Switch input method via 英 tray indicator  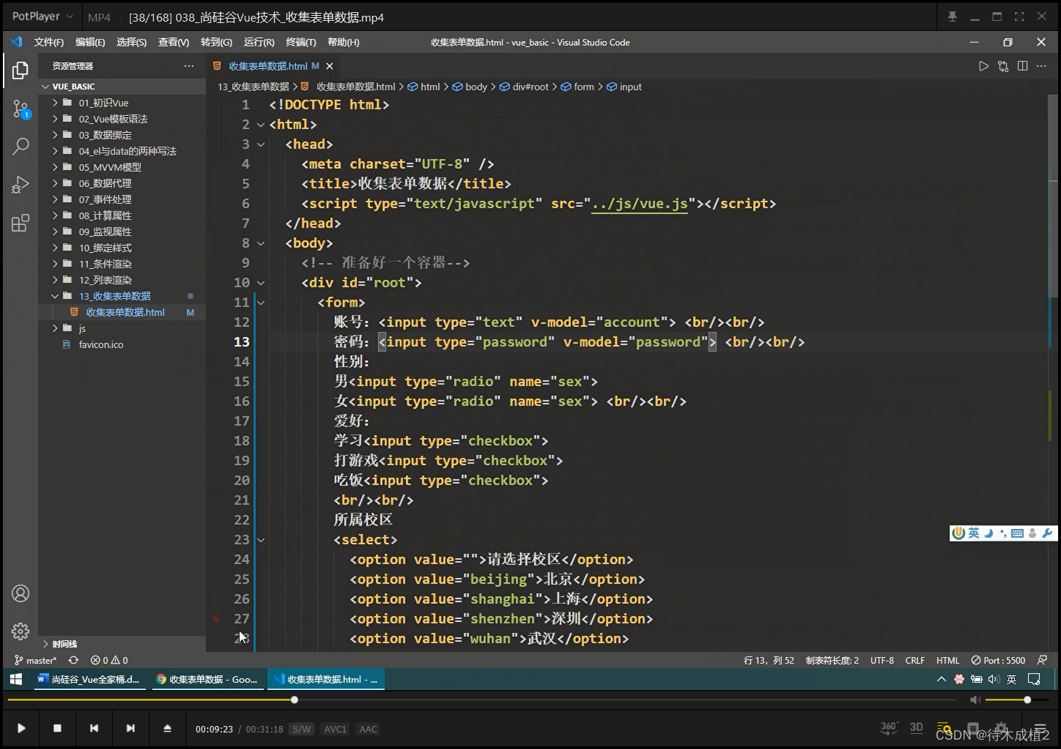[x=1011, y=679]
